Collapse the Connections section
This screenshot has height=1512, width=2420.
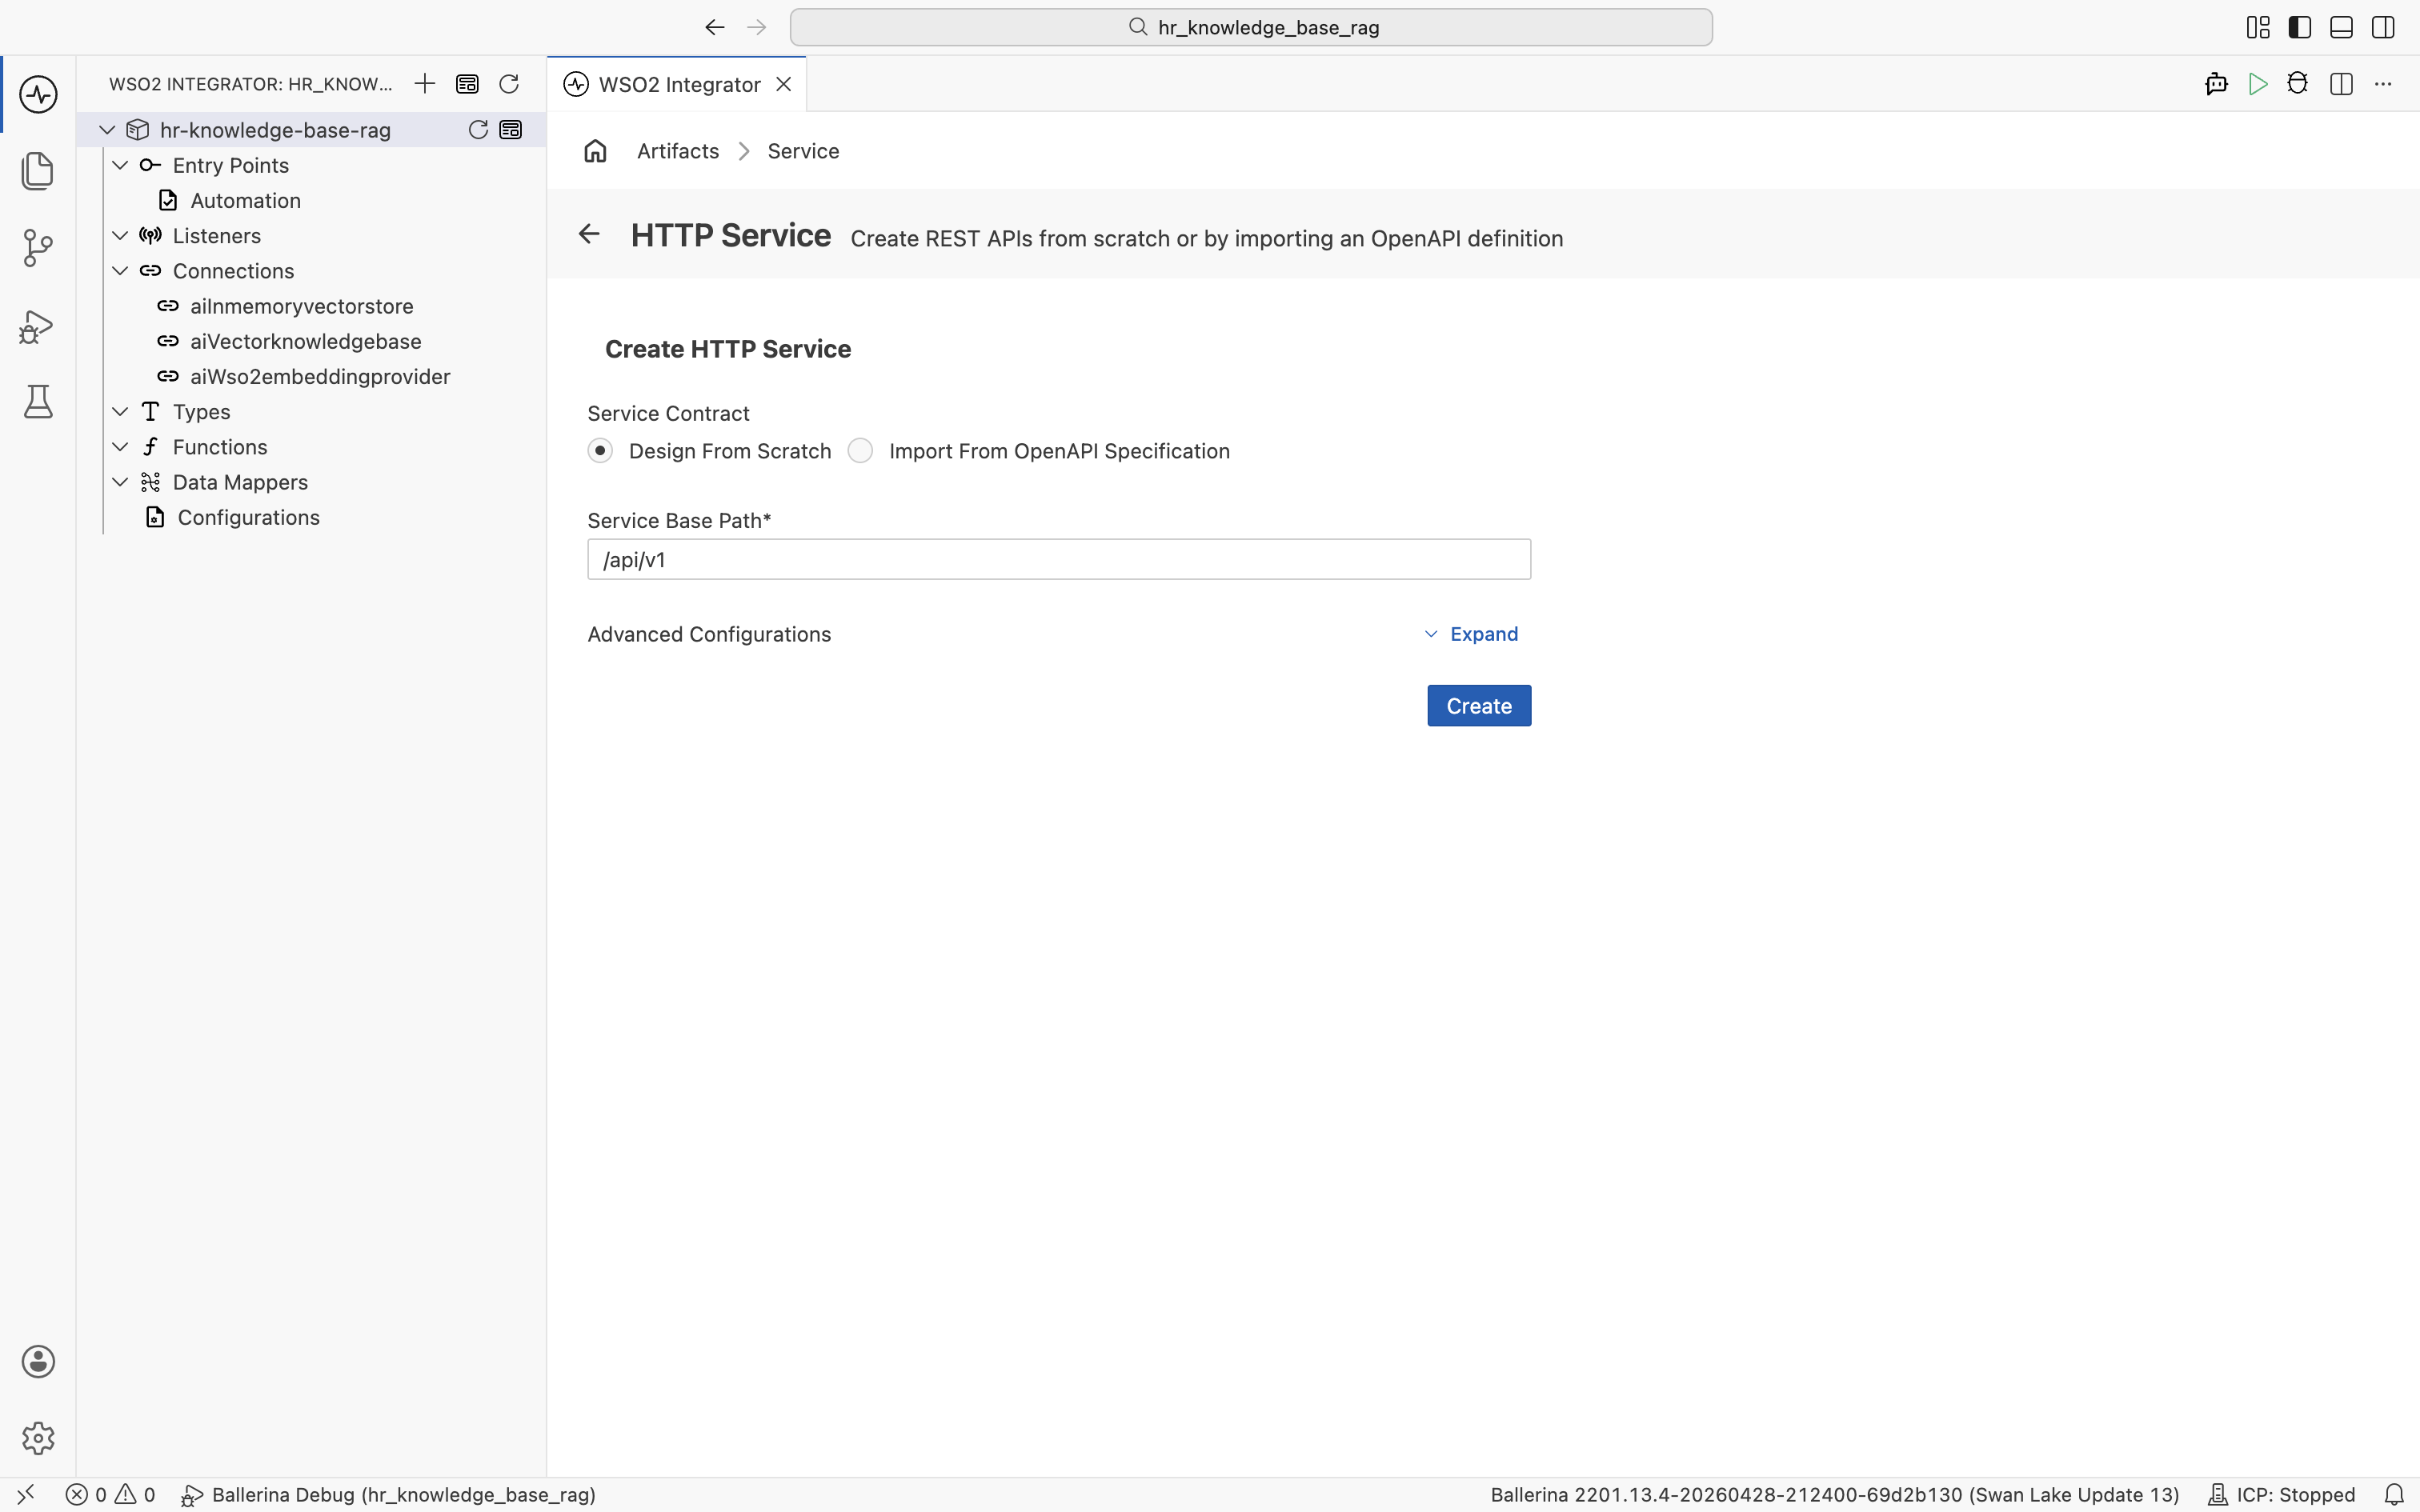click(x=120, y=271)
